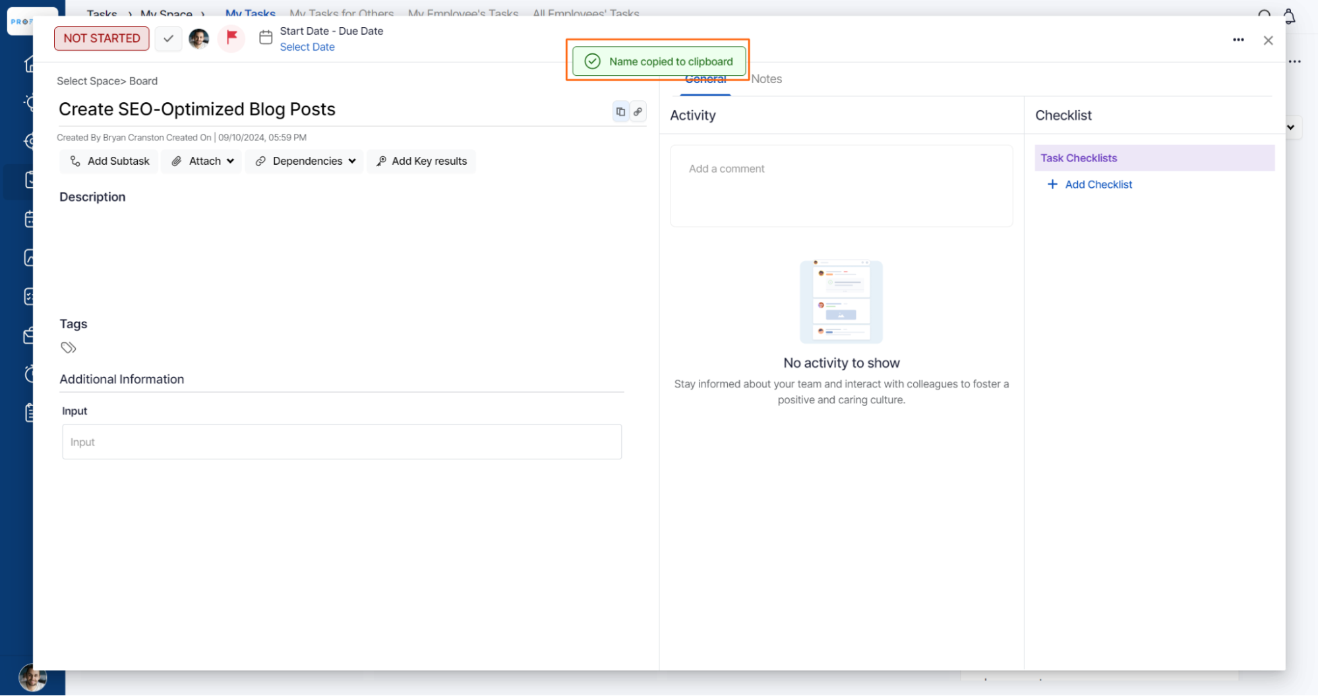The image size is (1318, 696).
Task: Change the NOT STARTED status
Action: coord(102,38)
